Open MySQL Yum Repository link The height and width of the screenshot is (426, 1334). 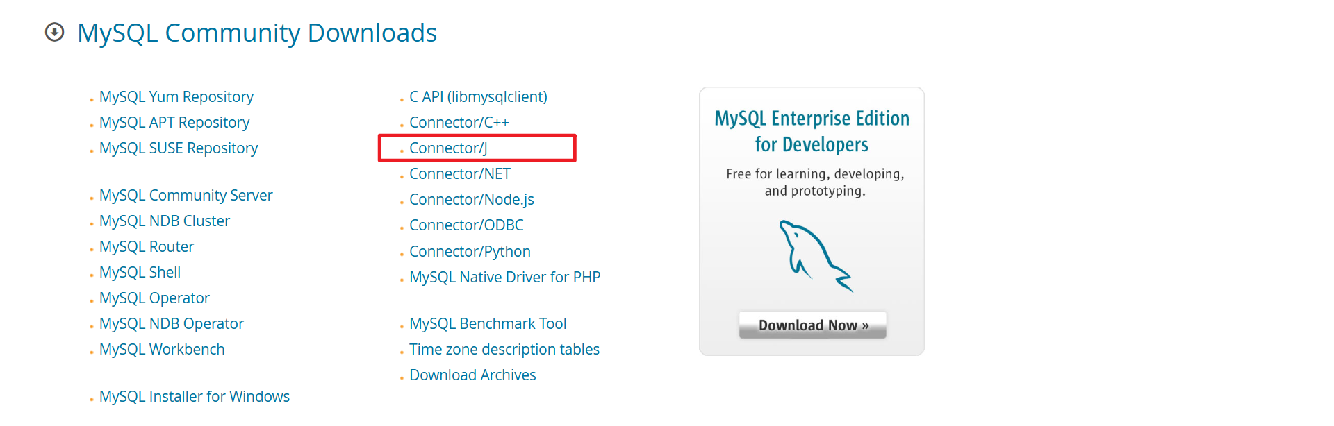[x=176, y=97]
